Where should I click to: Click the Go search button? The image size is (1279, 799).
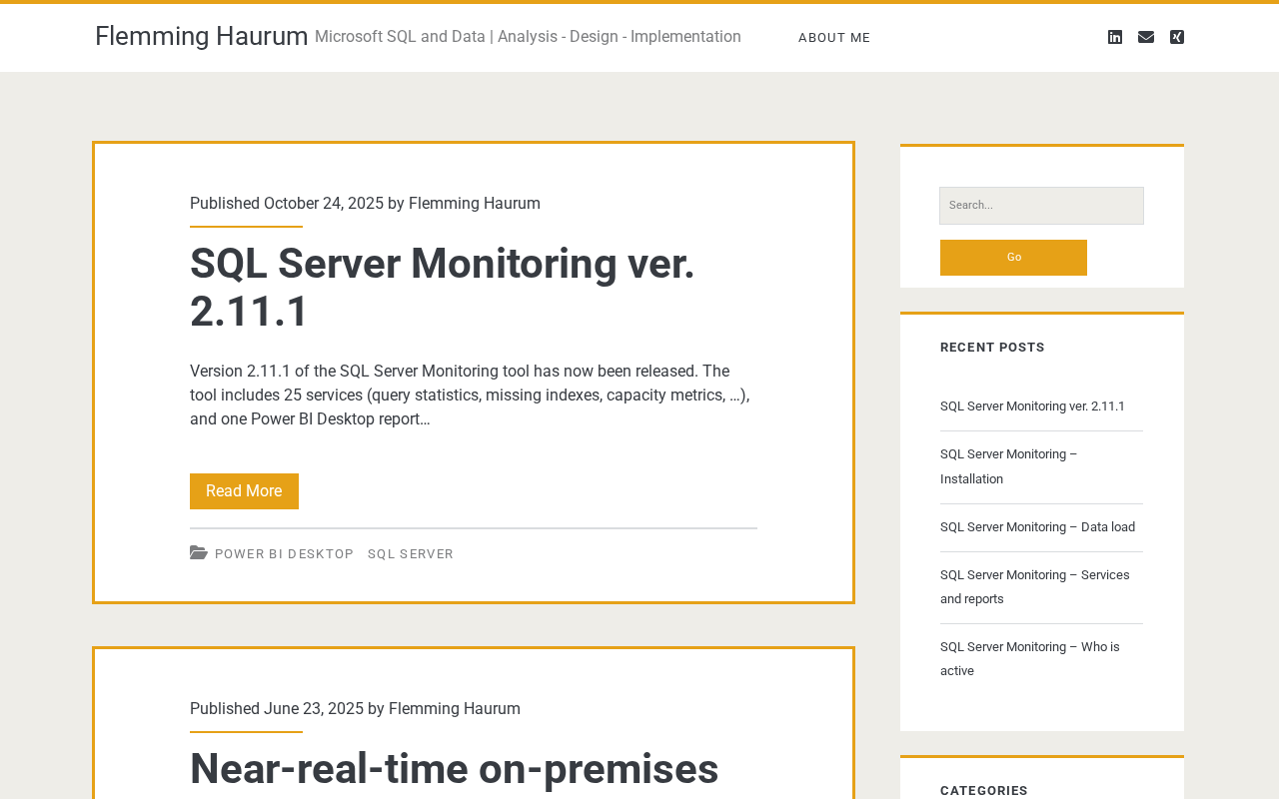tap(1013, 258)
